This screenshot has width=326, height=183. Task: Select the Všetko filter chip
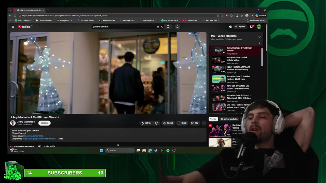coord(213,119)
